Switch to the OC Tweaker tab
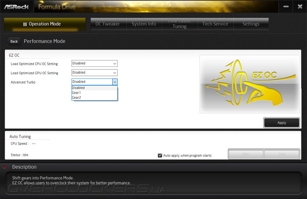Viewport: 307px width, 199px height. 108,24
